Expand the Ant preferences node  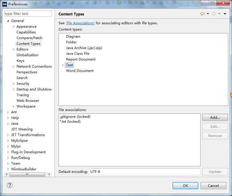pos(8,112)
